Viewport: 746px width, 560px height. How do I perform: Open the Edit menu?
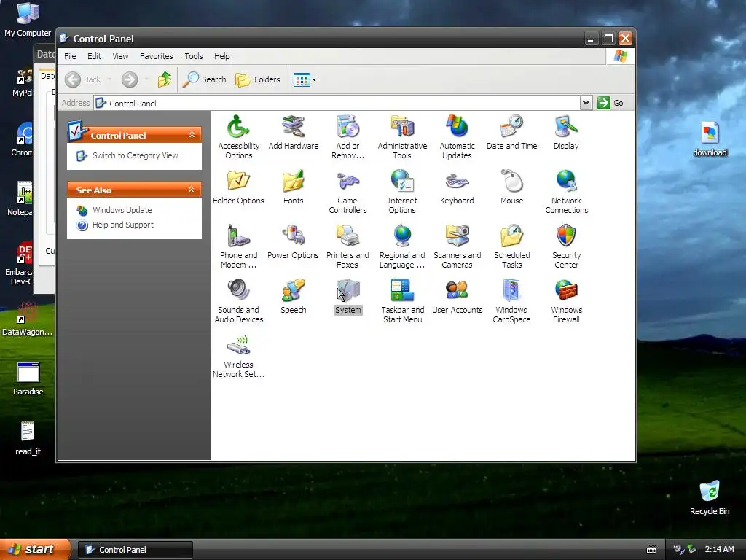coord(94,56)
